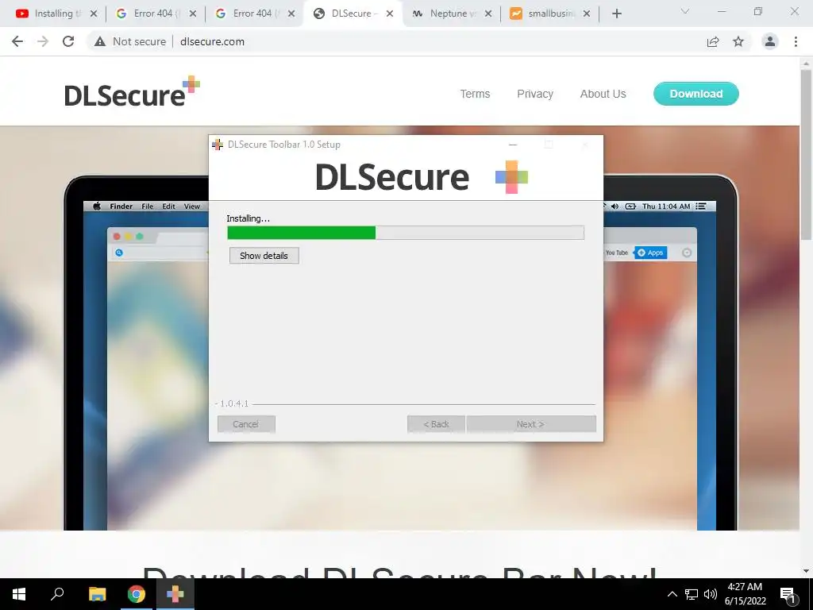Click the Not secure warning icon
813x610 pixels.
click(x=100, y=41)
